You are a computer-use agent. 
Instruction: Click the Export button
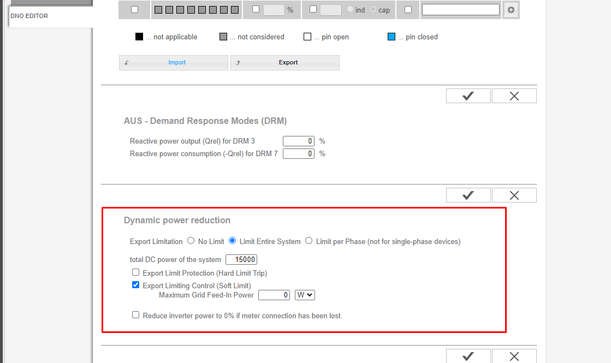click(285, 63)
